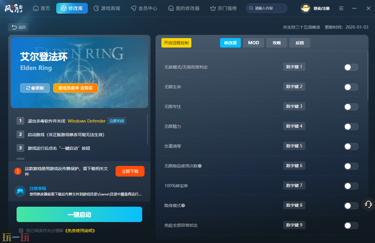Minimize the window
Image resolution: width=375 pixels, height=243 pixels.
354,8
